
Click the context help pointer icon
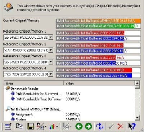pos(132,126)
